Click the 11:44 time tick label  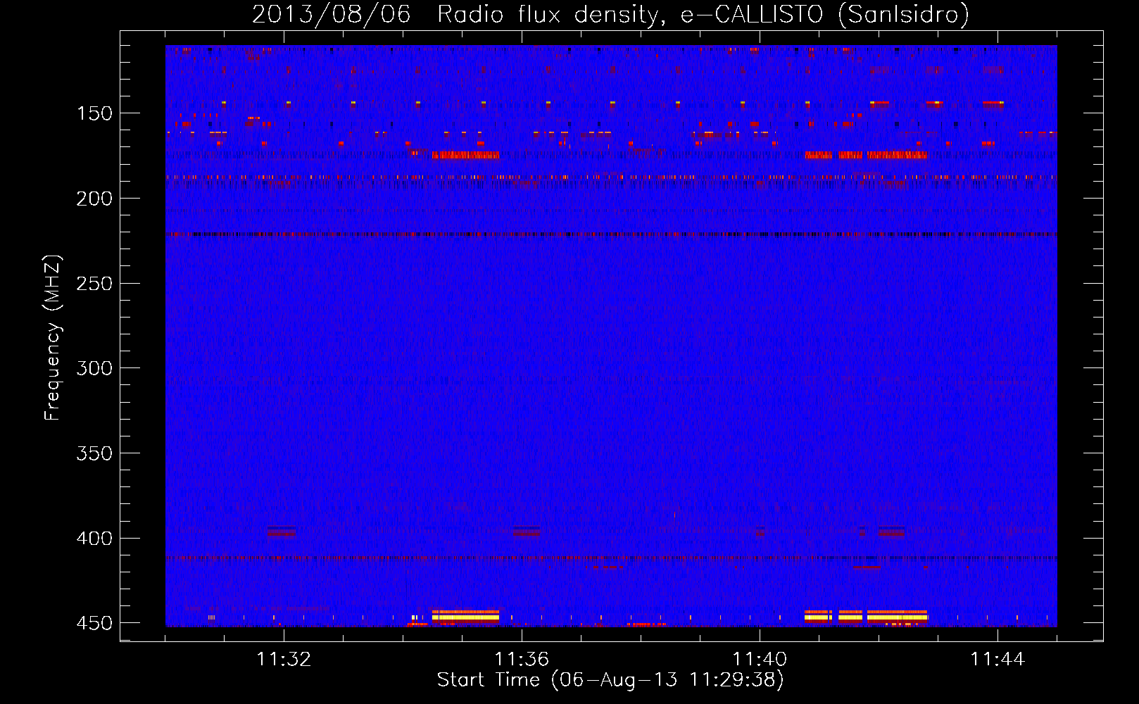tap(998, 659)
